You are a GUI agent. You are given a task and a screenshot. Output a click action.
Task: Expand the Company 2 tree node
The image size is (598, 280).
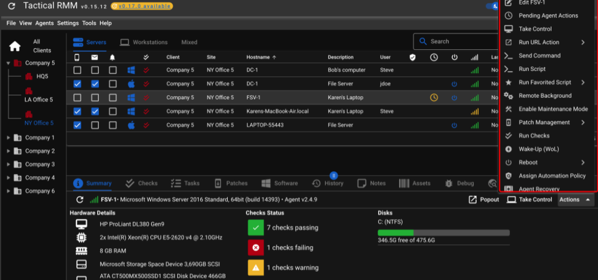click(x=9, y=151)
